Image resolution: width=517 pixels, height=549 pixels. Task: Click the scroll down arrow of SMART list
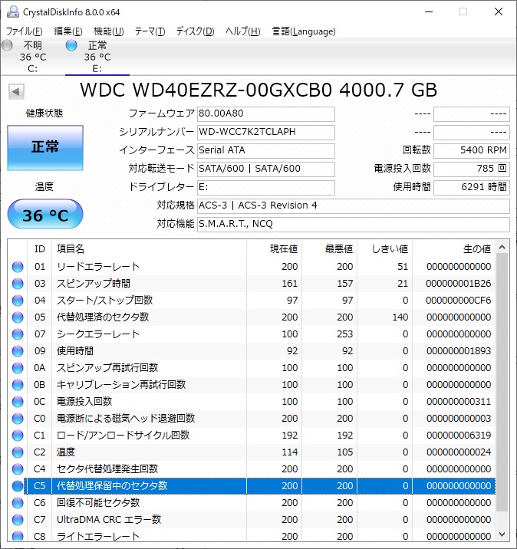pos(502,534)
